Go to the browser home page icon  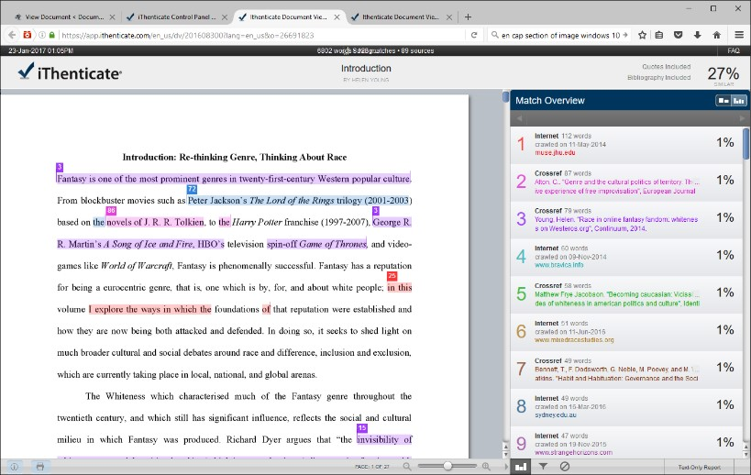click(716, 35)
